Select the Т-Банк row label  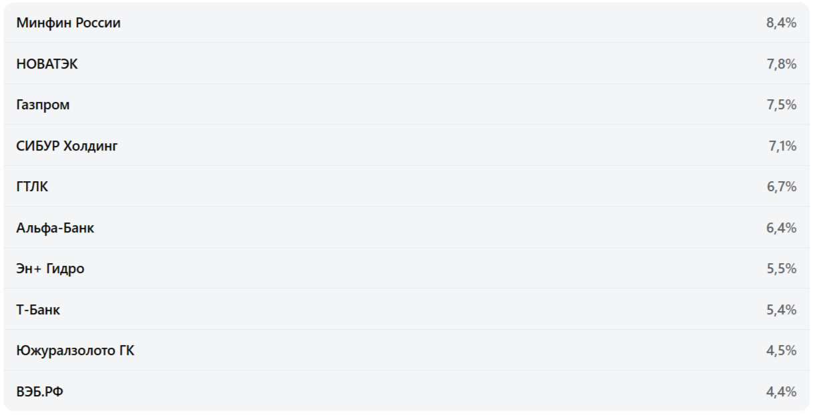tap(38, 310)
